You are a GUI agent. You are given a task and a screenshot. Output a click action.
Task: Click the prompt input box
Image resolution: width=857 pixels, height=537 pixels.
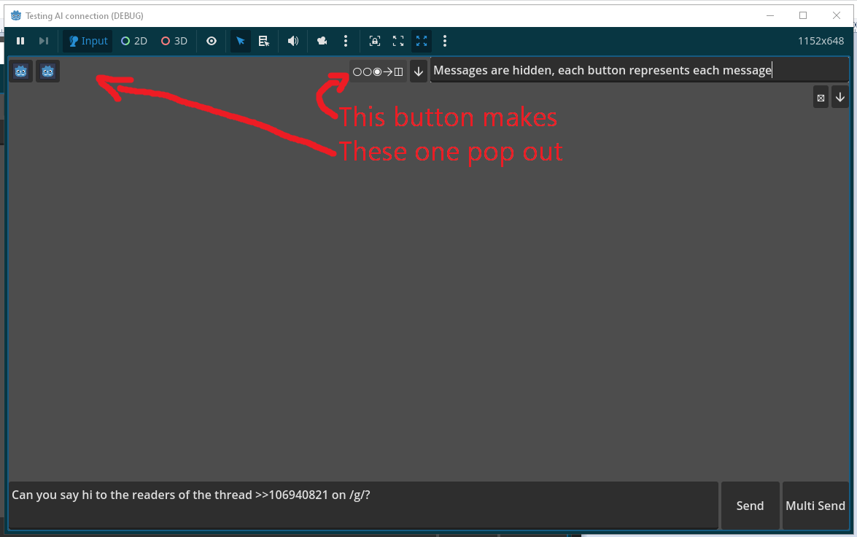363,506
